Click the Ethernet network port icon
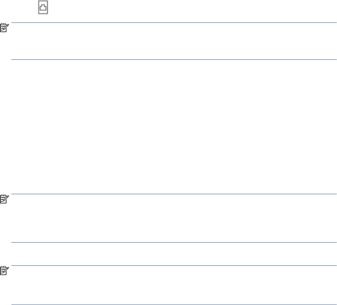The width and height of the screenshot is (337, 305). 43,7
